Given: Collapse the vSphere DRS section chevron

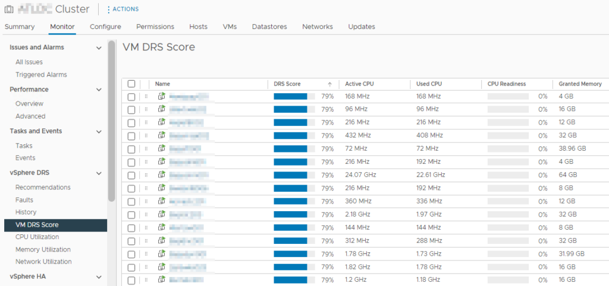Looking at the screenshot, I should [99, 173].
